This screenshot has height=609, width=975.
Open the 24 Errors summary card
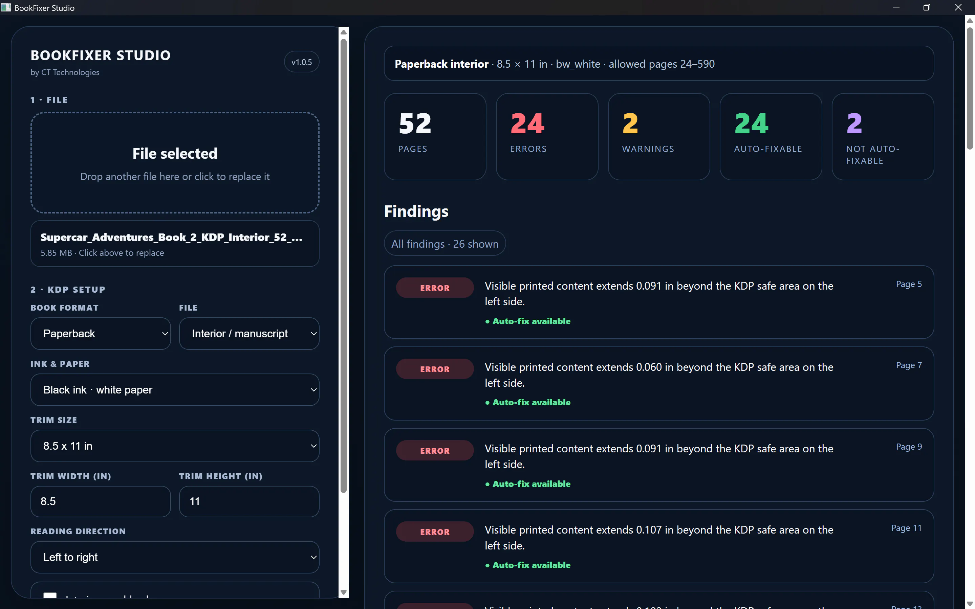(547, 137)
